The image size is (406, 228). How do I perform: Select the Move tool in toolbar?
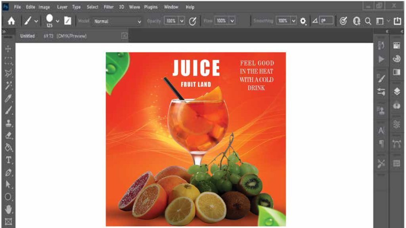coord(8,49)
